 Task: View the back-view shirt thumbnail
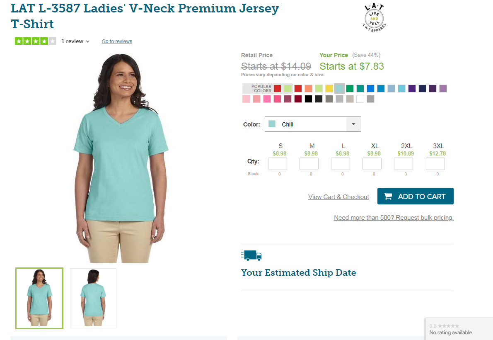pyautogui.click(x=93, y=298)
